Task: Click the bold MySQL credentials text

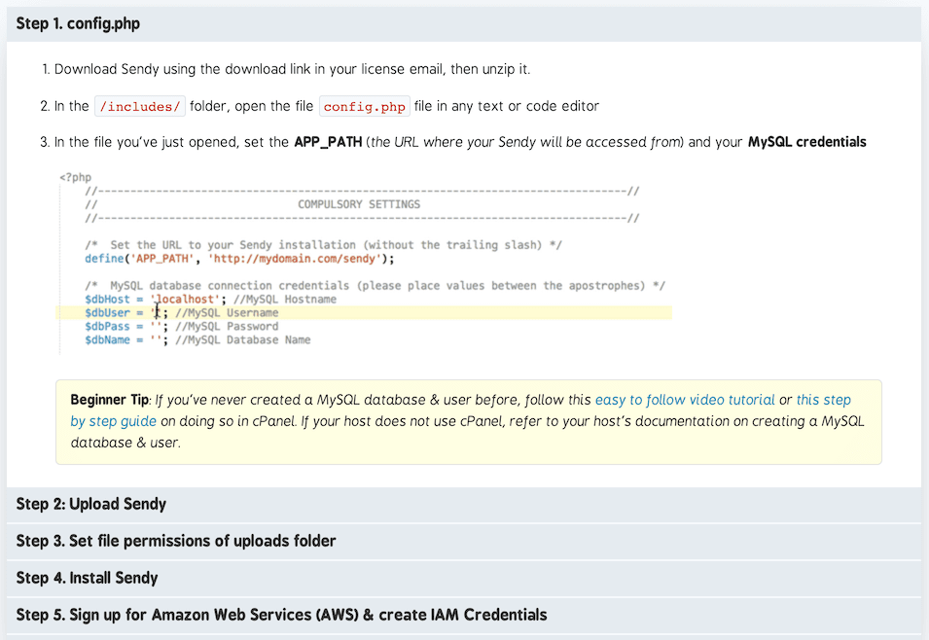Action: pos(807,142)
